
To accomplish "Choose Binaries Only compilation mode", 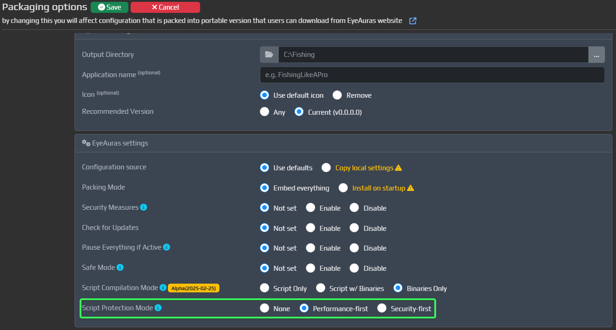I will click(x=398, y=288).
